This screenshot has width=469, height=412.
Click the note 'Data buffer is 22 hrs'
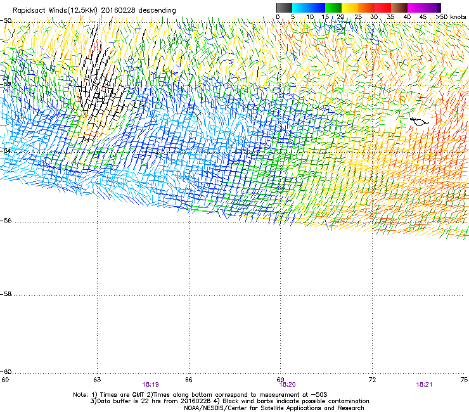(x=126, y=401)
